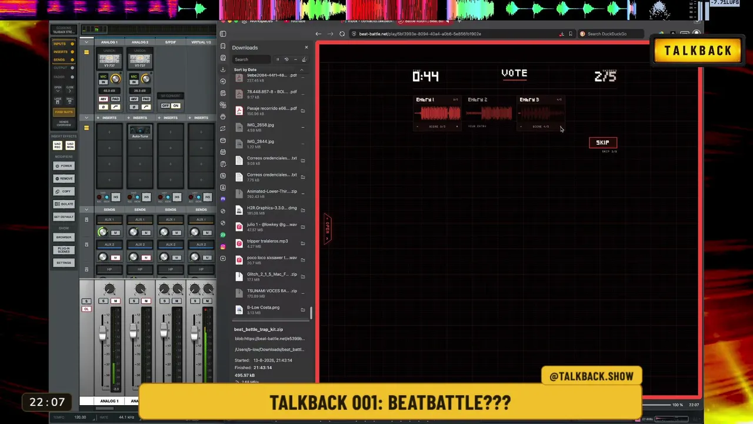Open the downloads indicator in the address bar

[x=562, y=34]
